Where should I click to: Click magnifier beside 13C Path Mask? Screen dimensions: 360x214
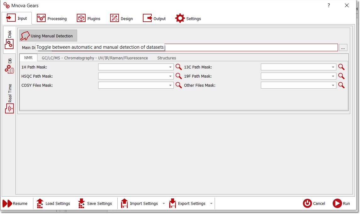point(341,67)
